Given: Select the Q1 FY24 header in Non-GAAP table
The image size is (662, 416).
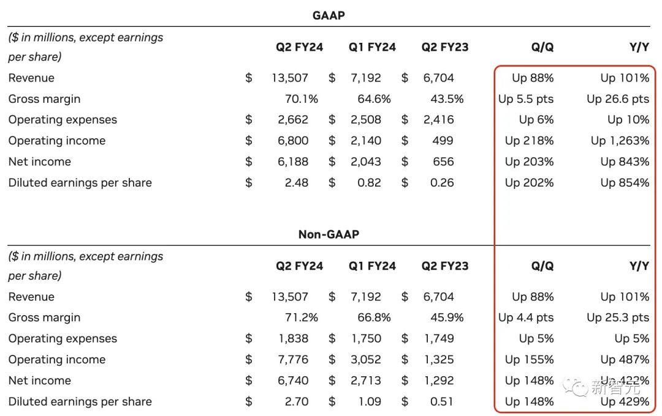Looking at the screenshot, I should pos(372,266).
